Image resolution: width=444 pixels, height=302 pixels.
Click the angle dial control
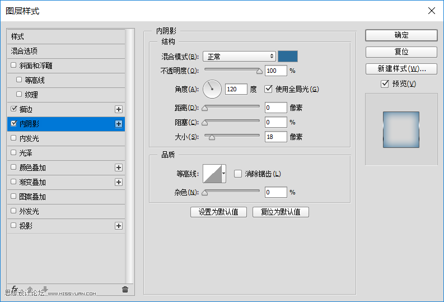[x=212, y=89]
